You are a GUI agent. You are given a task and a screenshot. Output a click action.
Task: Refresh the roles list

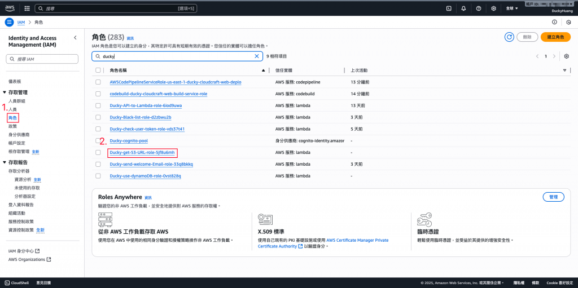click(x=510, y=37)
